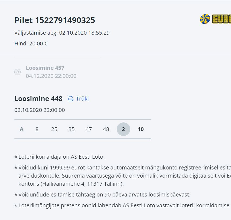Click the Trüki print link
This screenshot has width=231, height=220.
pyautogui.click(x=82, y=99)
